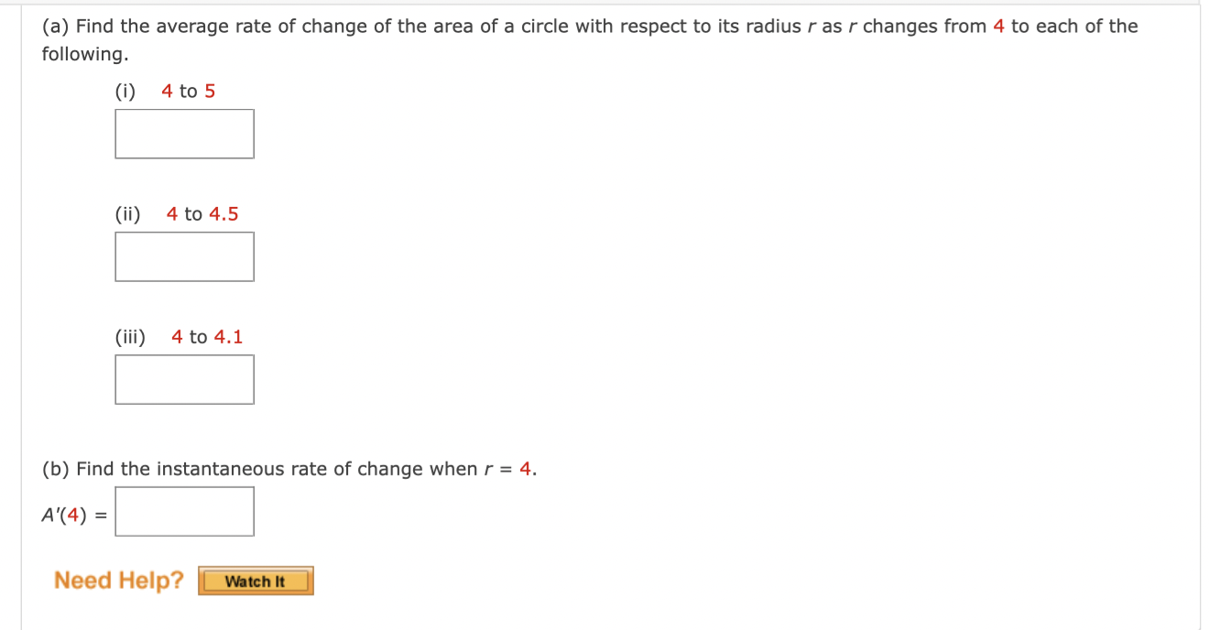1209x630 pixels.
Task: Click the answer box for interval 4 to 4.1
Action: click(183, 378)
